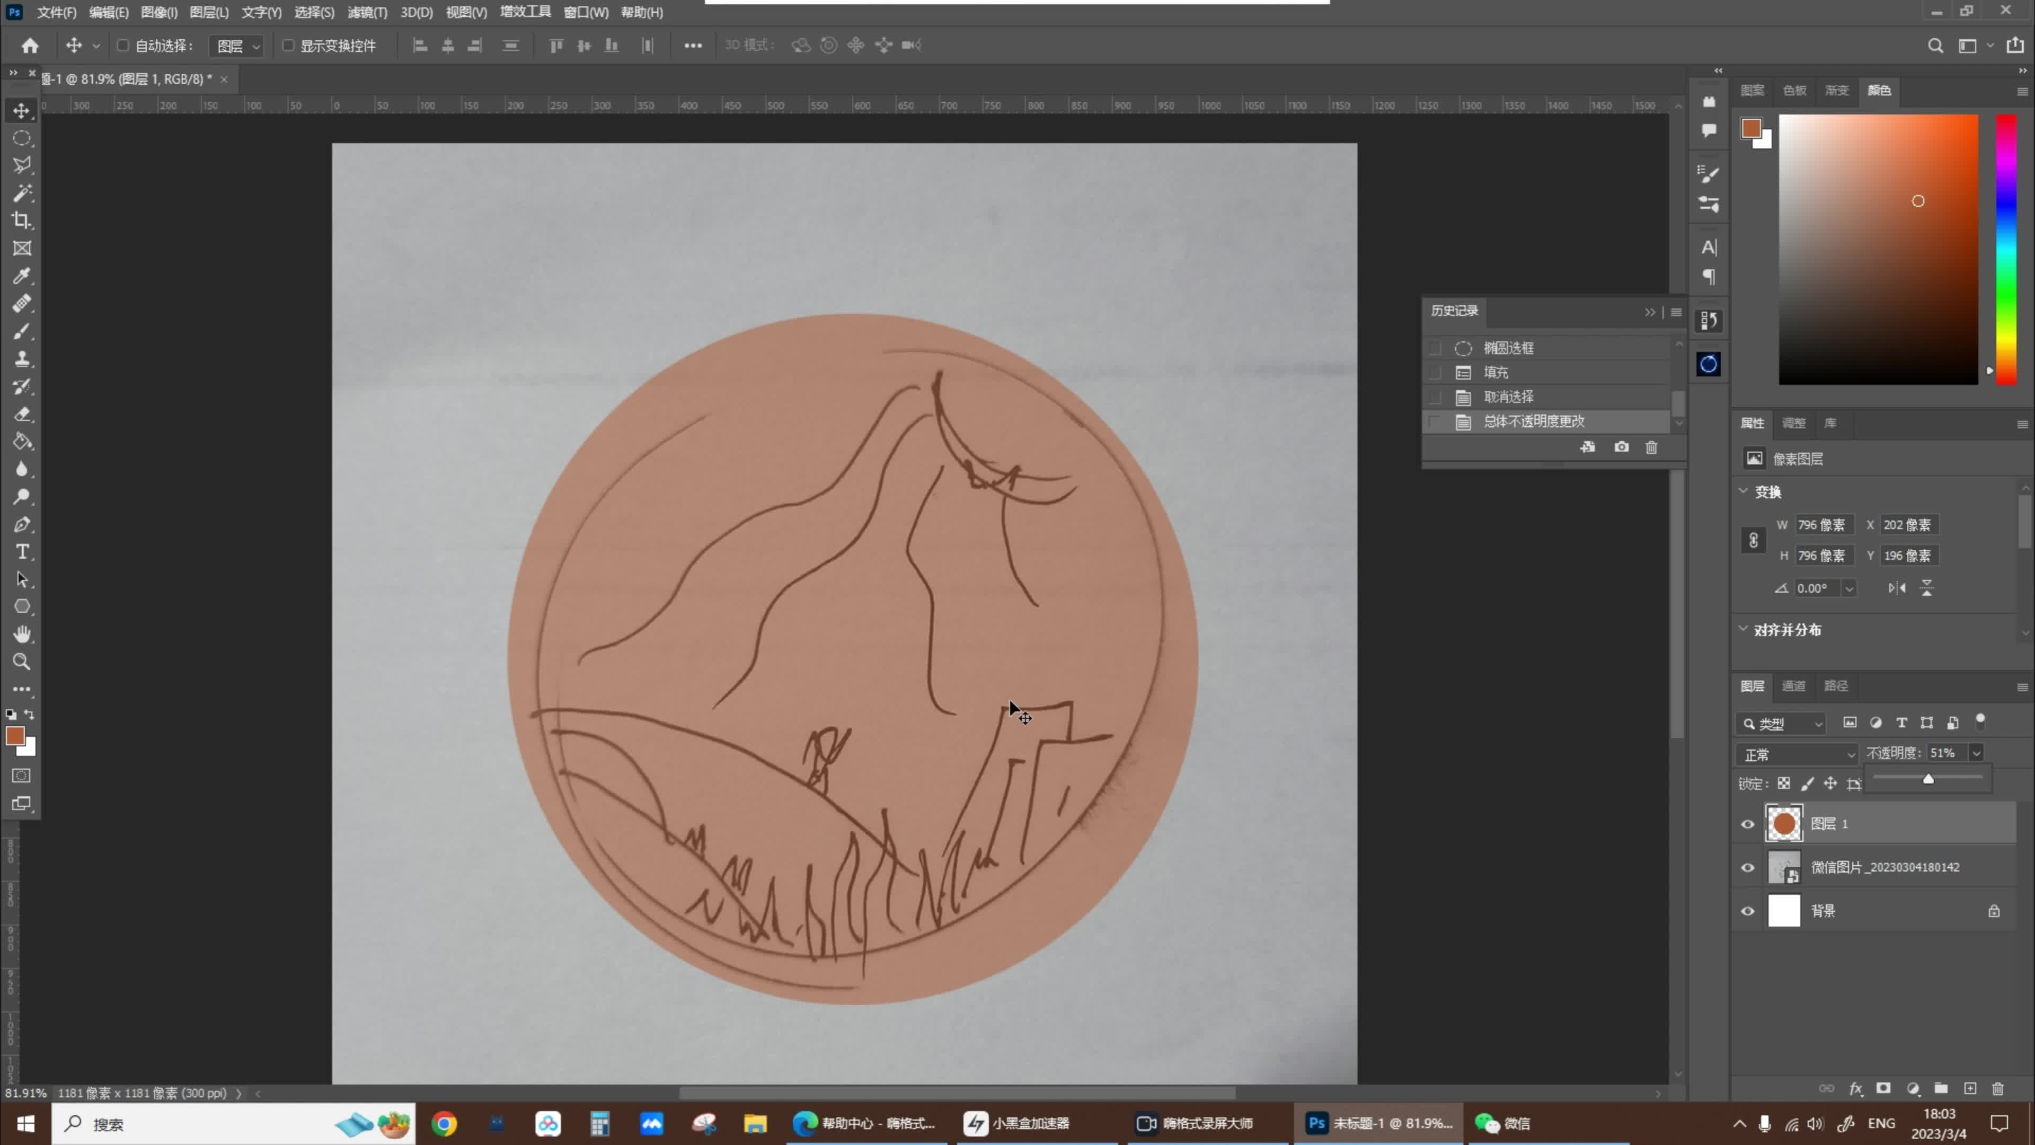Switch to the 通道 tab
This screenshot has height=1145, width=2035.
click(x=1793, y=686)
